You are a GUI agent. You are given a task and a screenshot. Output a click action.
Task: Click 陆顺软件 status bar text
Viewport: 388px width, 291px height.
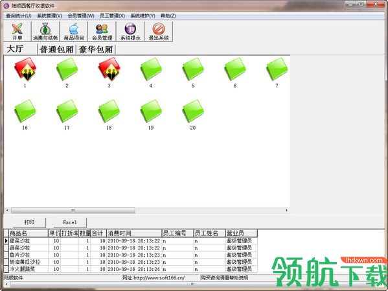click(x=14, y=277)
